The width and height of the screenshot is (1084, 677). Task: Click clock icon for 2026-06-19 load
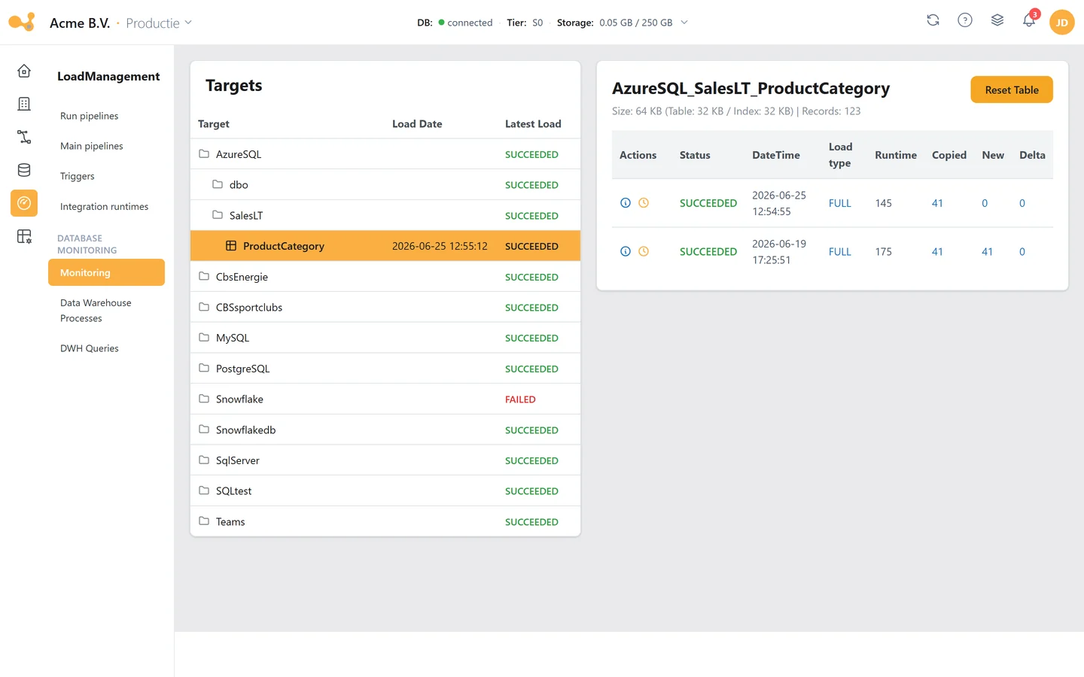point(644,251)
